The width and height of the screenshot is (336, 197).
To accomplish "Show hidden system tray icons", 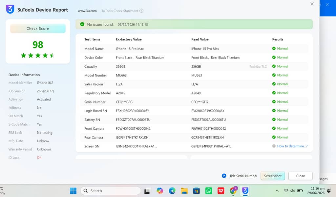I will click(277, 191).
